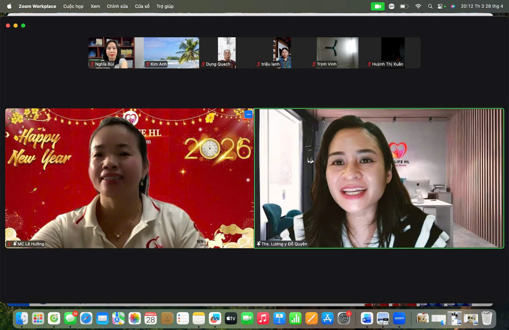509x330 pixels.
Task: Open Notes from the Dock
Action: click(x=199, y=318)
